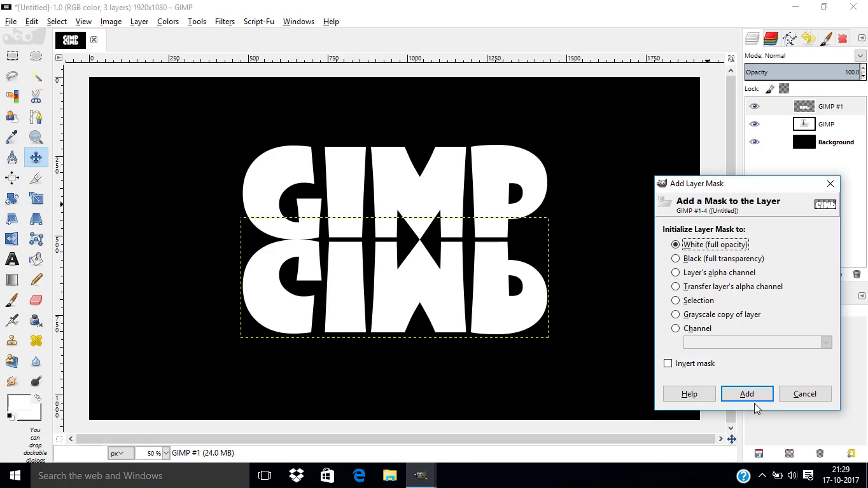
Task: Select the Paintbrush tool
Action: (x=12, y=300)
